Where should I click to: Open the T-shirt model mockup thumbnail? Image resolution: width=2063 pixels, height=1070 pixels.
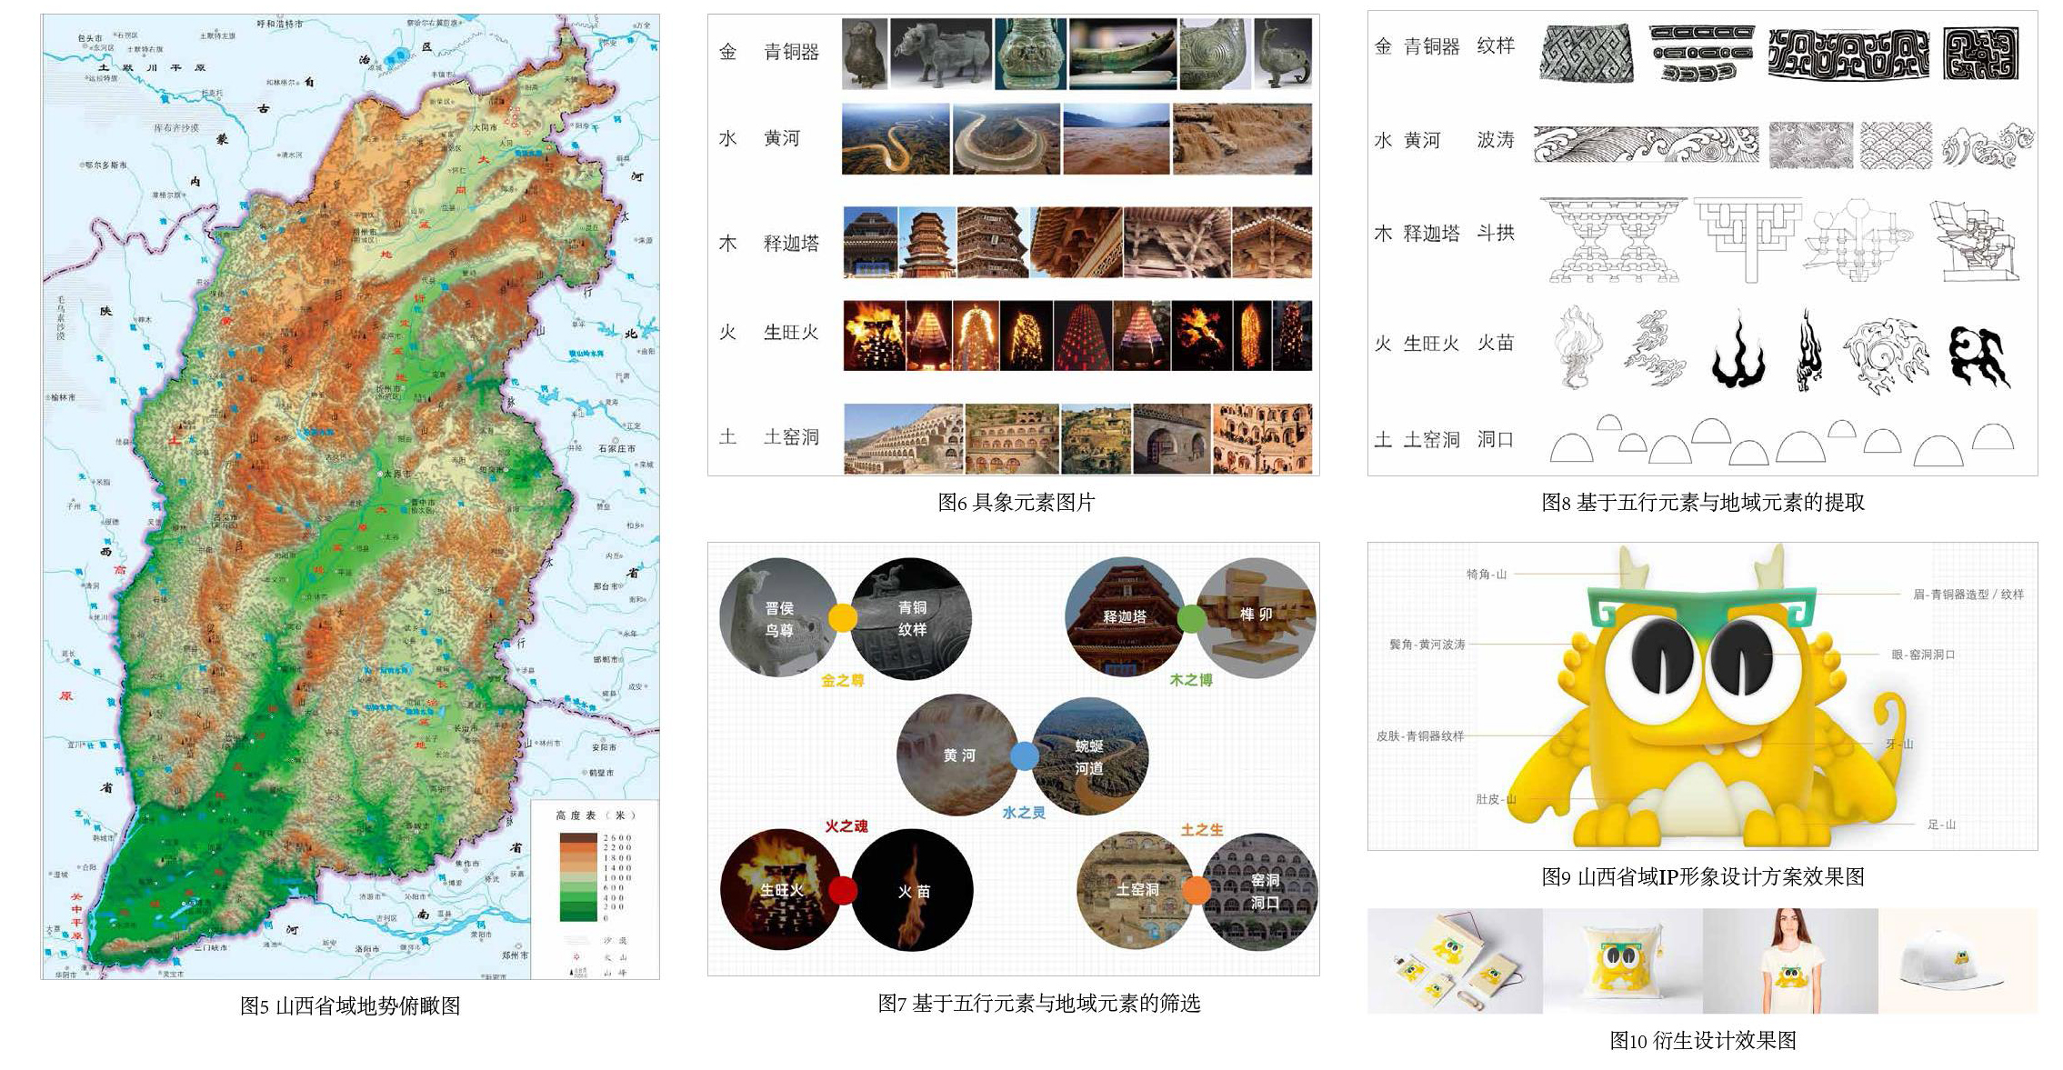pos(1791,961)
